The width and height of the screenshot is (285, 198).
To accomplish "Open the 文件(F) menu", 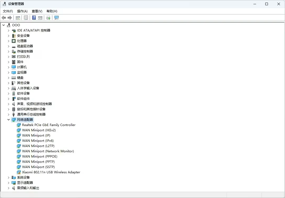I will (x=8, y=11).
